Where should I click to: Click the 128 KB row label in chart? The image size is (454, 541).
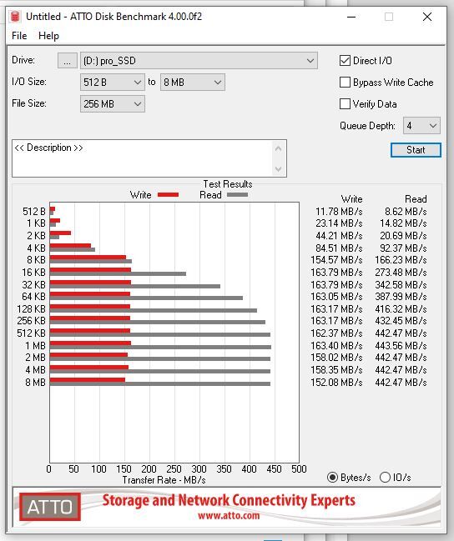(x=31, y=308)
